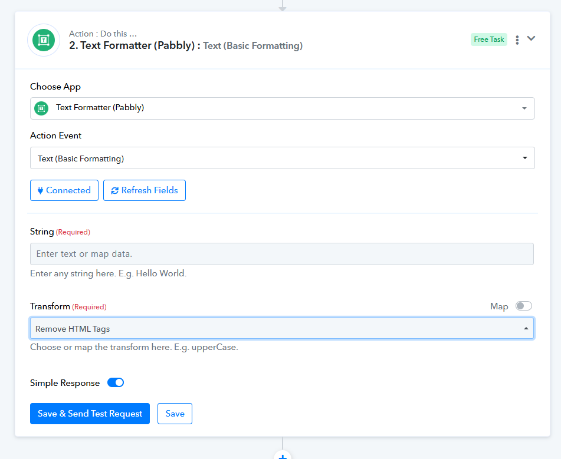
Task: Click the 'Enter any string here' hint text
Action: click(x=109, y=273)
